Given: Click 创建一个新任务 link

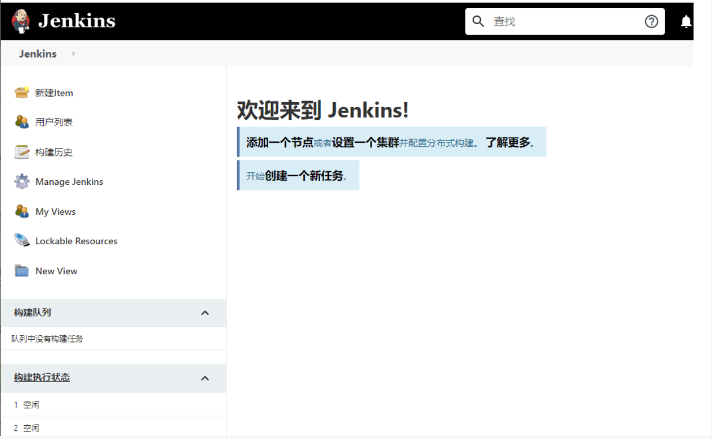Looking at the screenshot, I should pos(304,176).
